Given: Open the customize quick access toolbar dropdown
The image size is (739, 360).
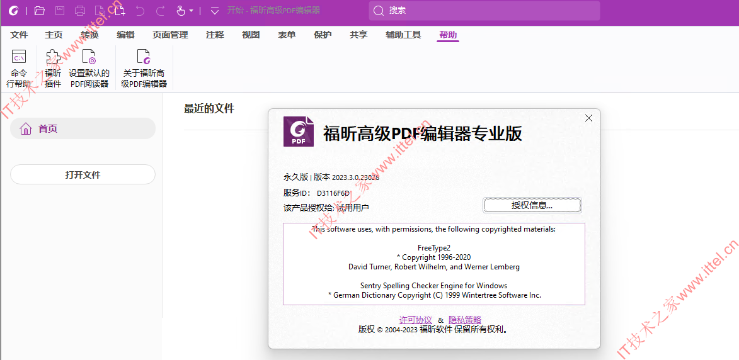Looking at the screenshot, I should [x=215, y=10].
